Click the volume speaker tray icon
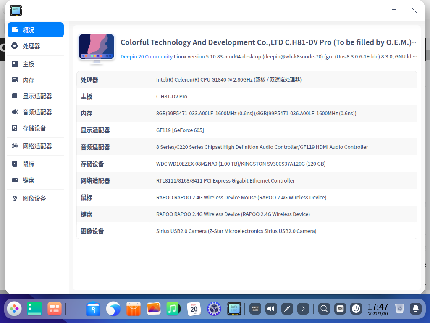The width and height of the screenshot is (430, 323). 271,309
